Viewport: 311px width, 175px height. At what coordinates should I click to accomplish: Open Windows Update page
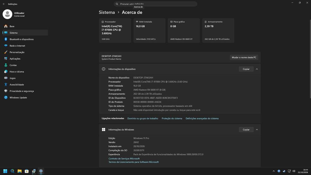click(25, 98)
